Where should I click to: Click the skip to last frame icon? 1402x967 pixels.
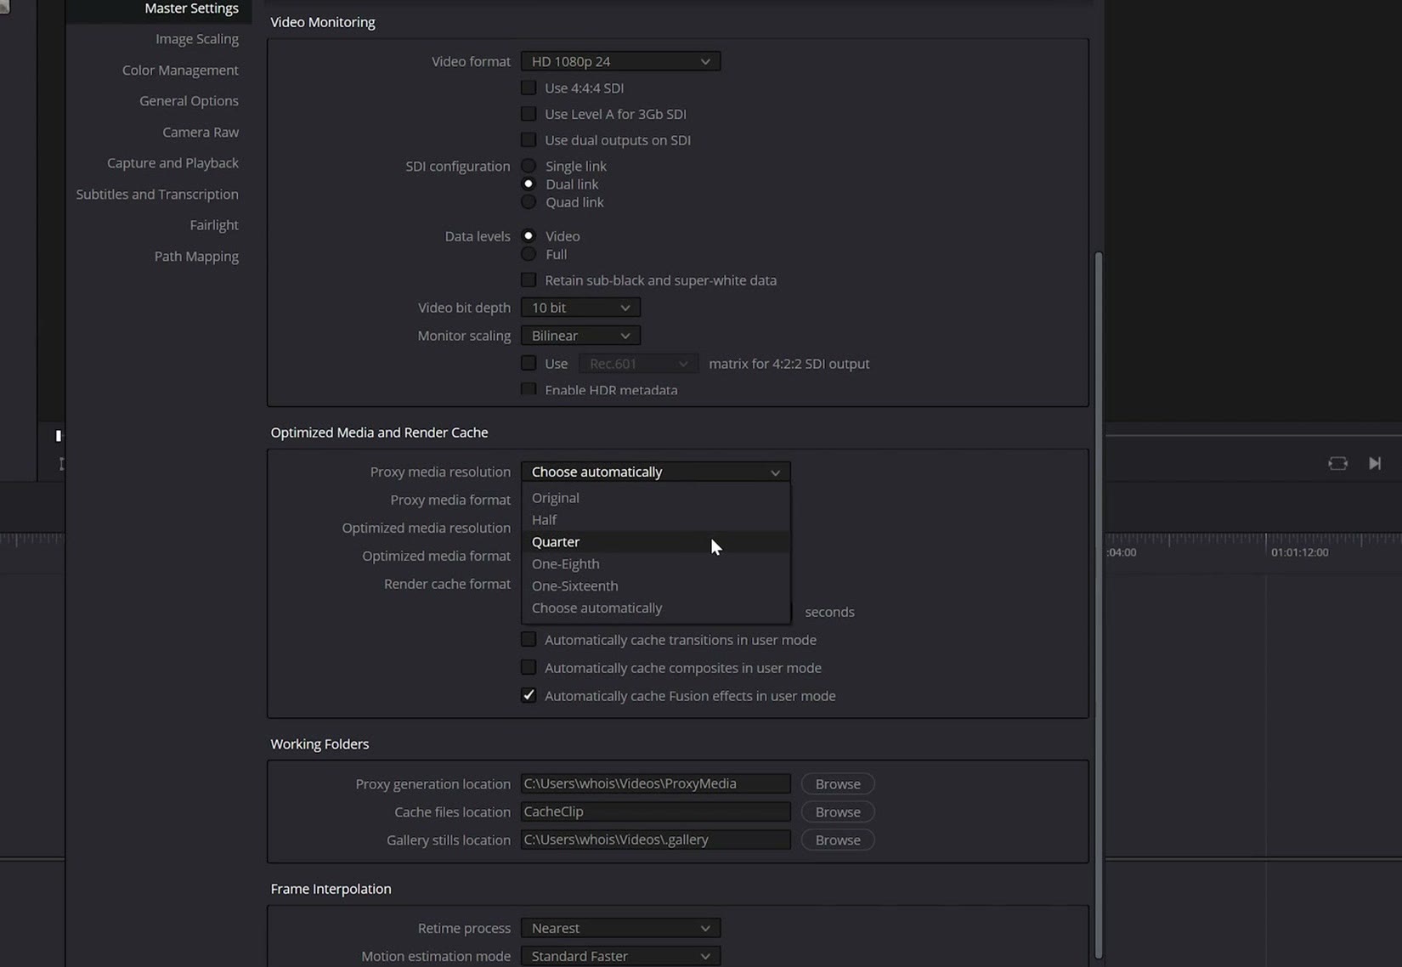tap(1375, 463)
